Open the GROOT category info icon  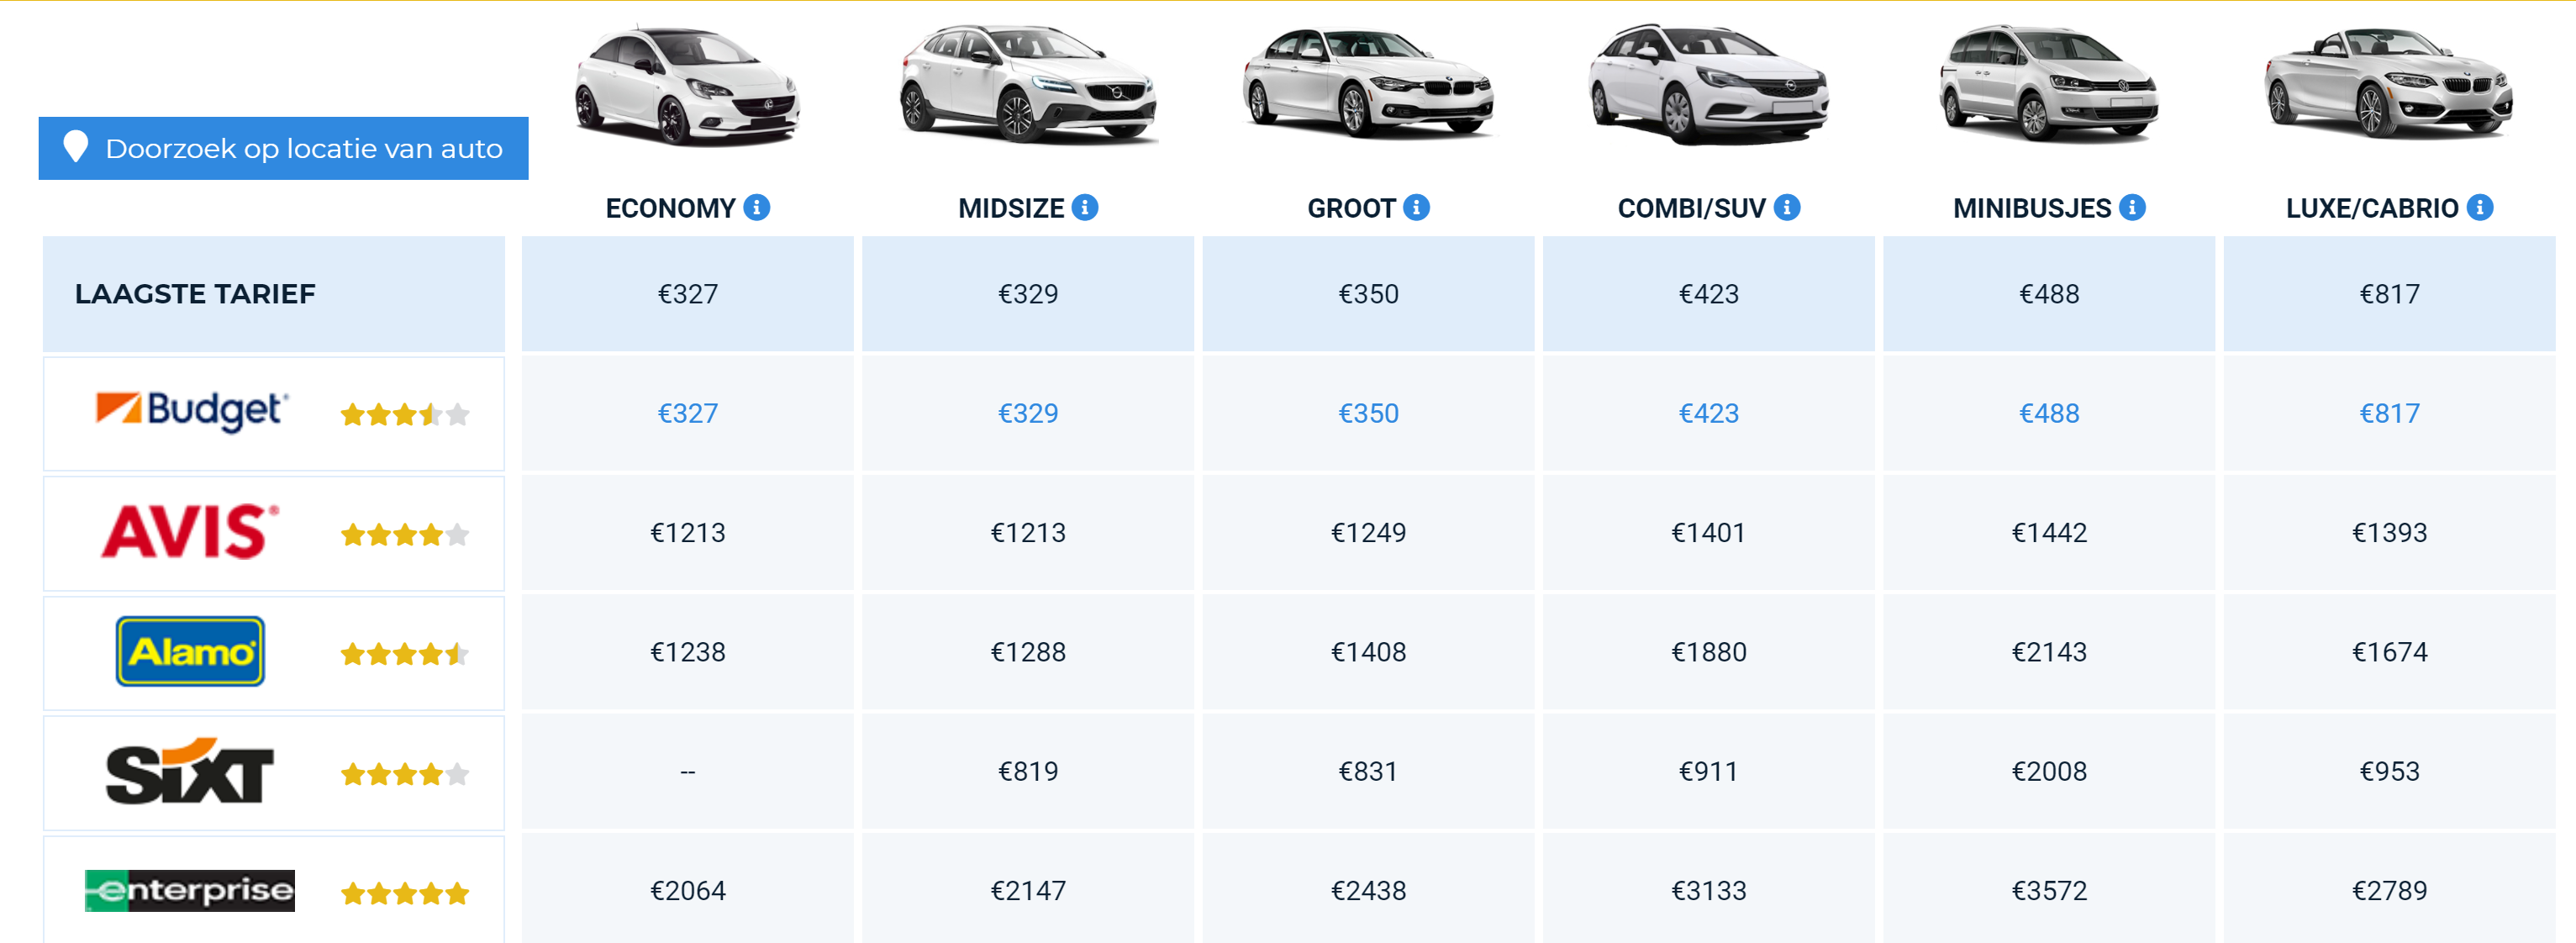pyautogui.click(x=1416, y=208)
